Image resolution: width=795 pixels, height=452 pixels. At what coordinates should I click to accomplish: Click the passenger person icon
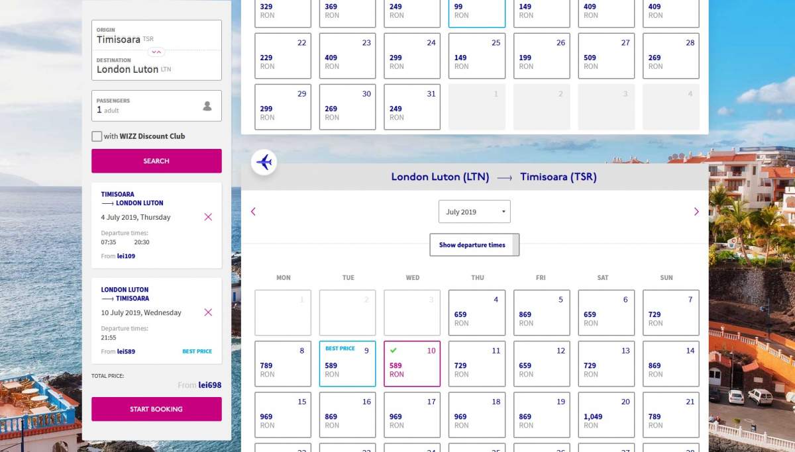[207, 106]
